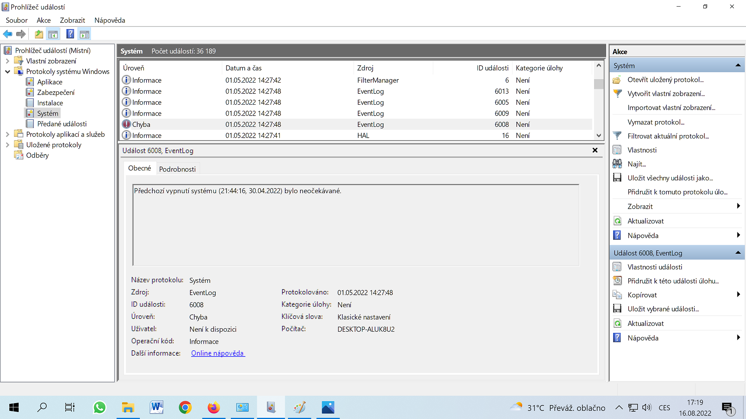Click Vymazat protokol action
746x419 pixels.
pos(656,122)
